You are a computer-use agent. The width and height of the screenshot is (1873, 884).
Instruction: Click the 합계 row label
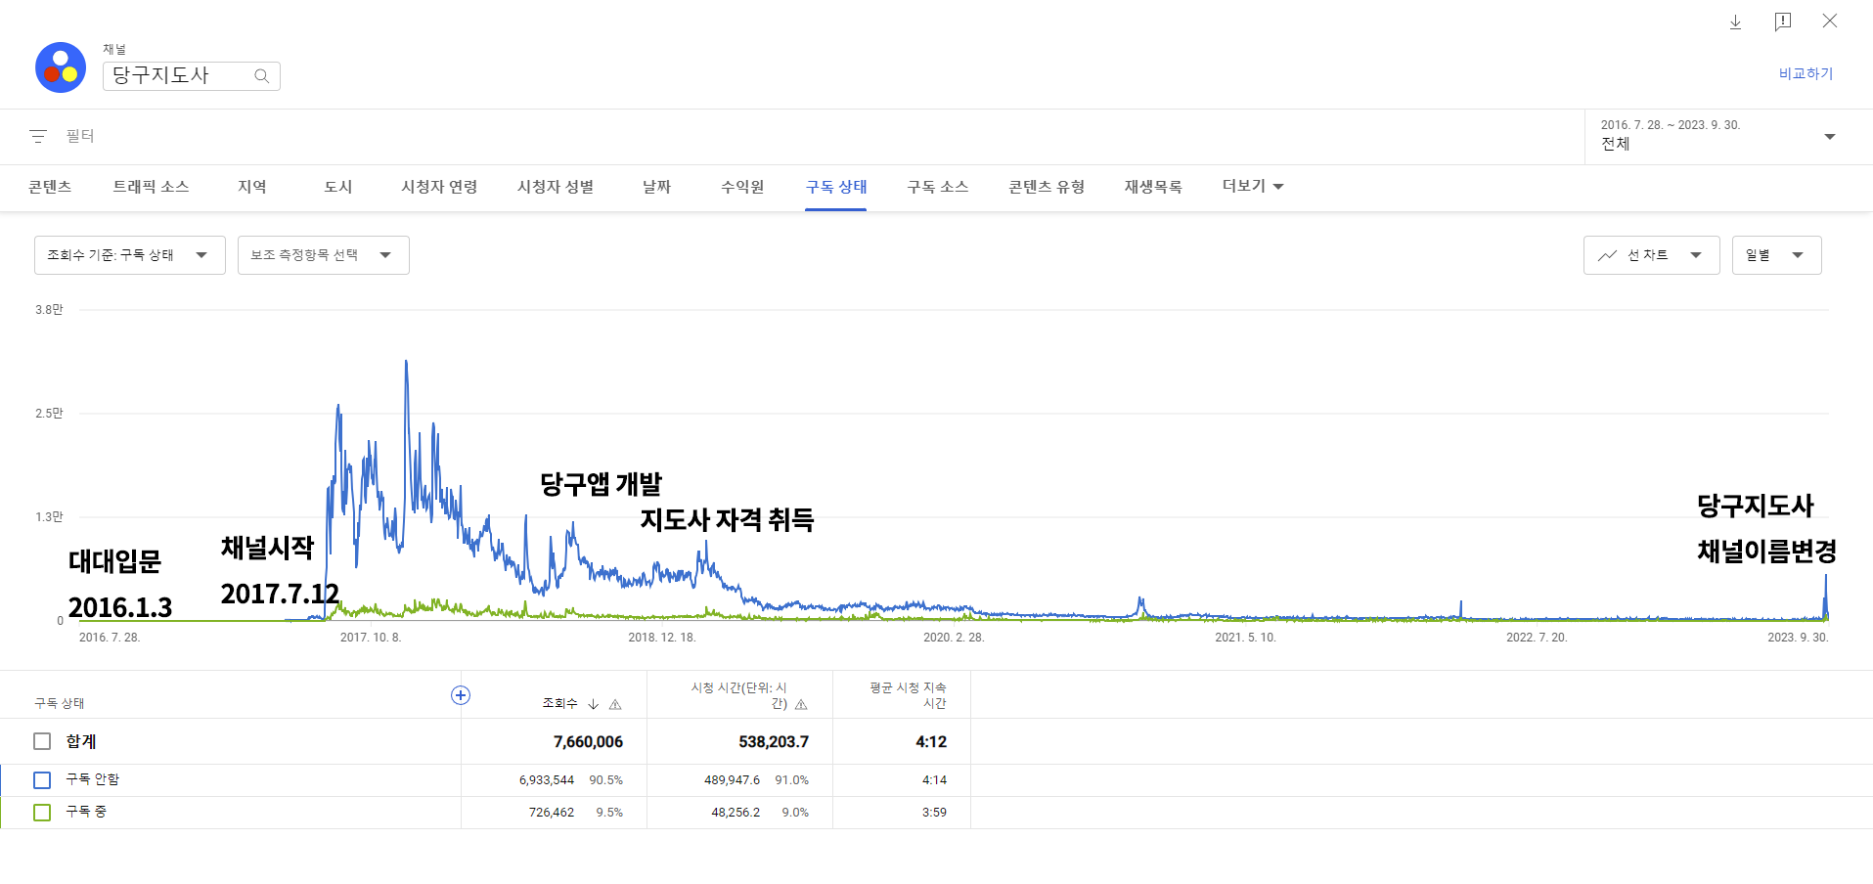[x=81, y=741]
